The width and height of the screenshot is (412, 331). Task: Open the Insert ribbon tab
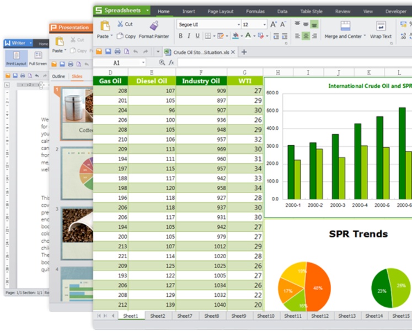[189, 11]
